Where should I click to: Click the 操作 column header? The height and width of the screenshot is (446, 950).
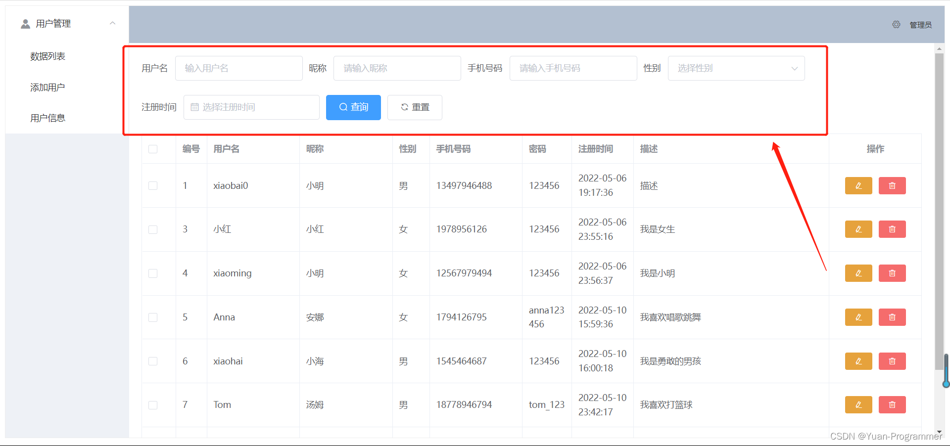875,149
